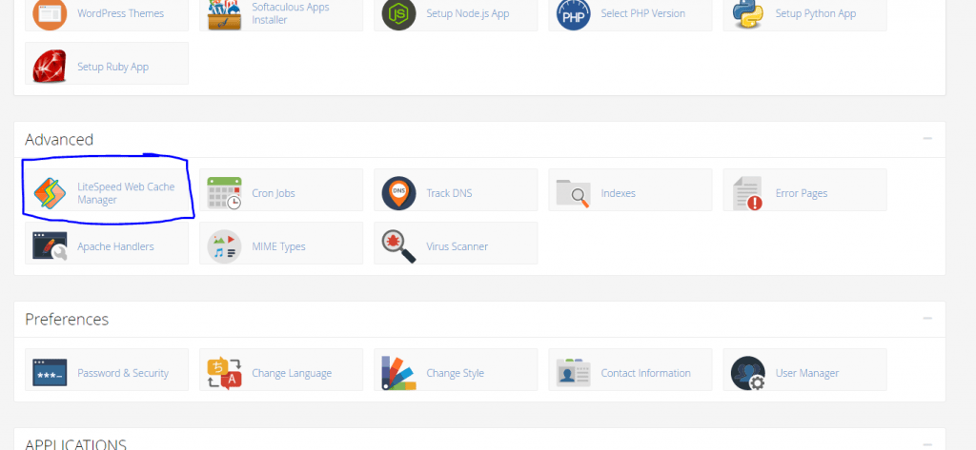976x450 pixels.
Task: Click the Cron Jobs calendar icon
Action: 224,193
